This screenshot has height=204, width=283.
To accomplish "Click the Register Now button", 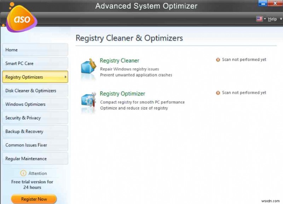I will point(34,199).
